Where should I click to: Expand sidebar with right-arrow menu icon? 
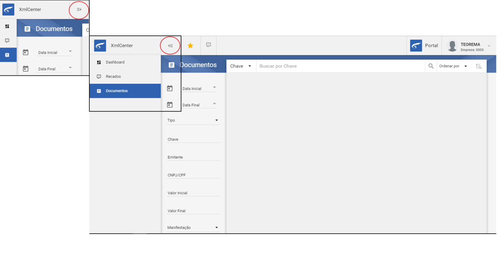tap(79, 9)
